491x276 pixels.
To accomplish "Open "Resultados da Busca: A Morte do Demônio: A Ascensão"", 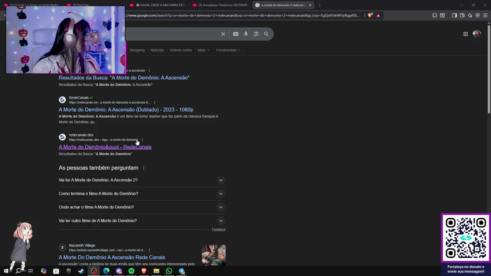I will click(124, 78).
